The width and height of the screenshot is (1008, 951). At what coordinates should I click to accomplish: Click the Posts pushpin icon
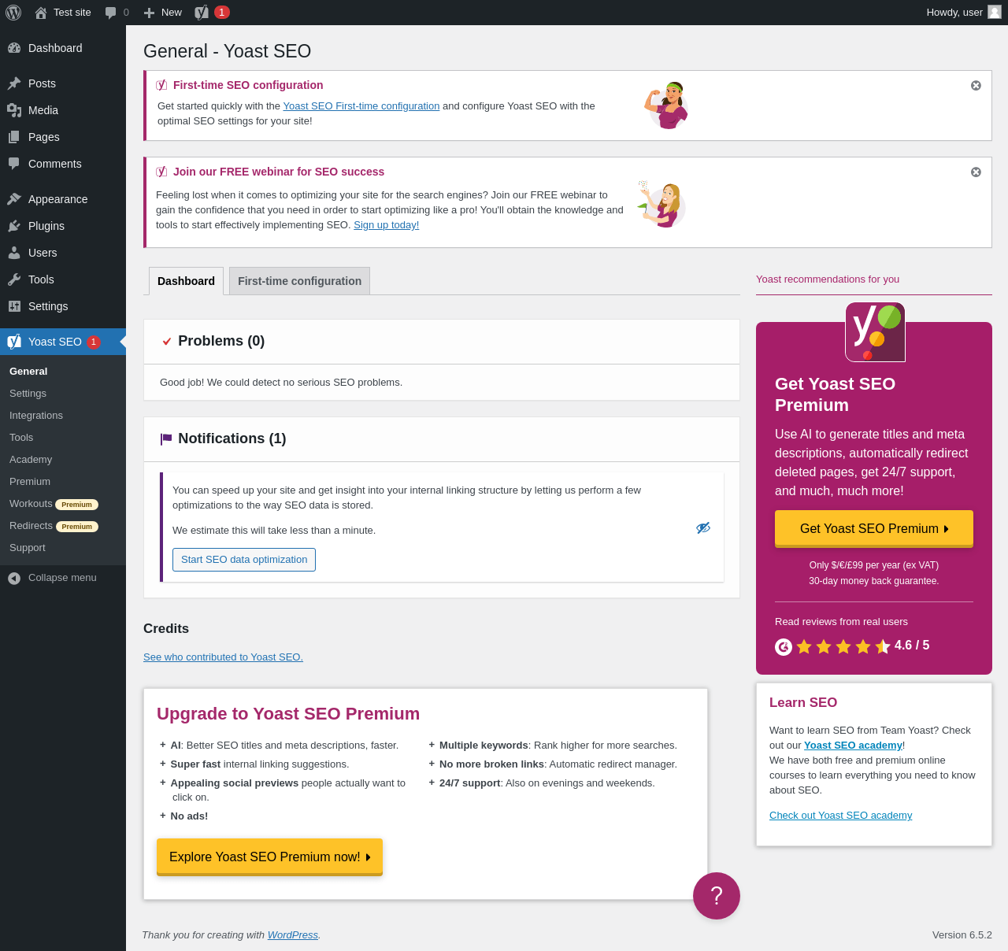[x=14, y=83]
